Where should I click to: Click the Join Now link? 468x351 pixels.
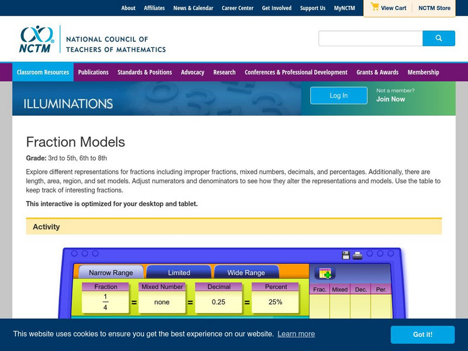(x=390, y=99)
